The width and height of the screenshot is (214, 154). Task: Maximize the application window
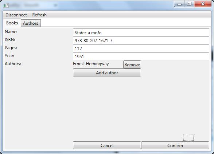coord(189,4)
